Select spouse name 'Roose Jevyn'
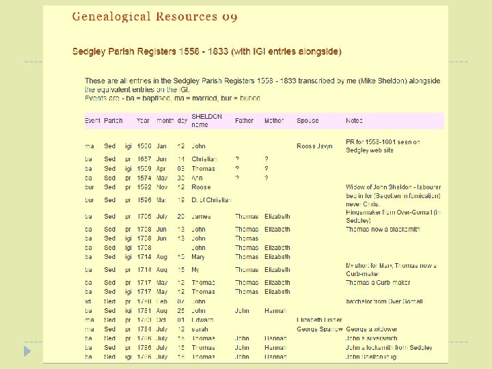 click(314, 146)
